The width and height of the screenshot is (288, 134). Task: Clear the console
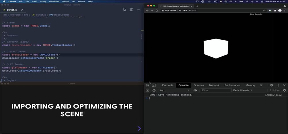click(x=154, y=90)
